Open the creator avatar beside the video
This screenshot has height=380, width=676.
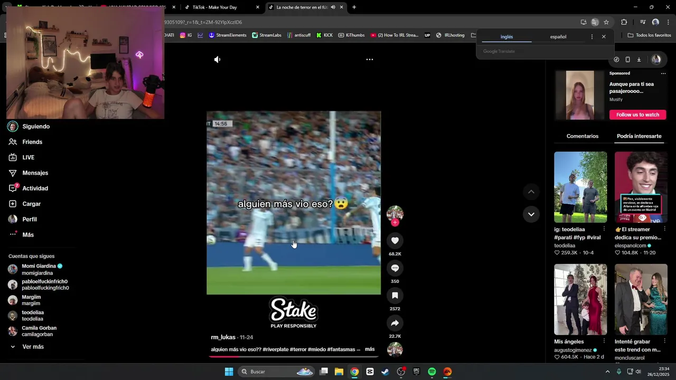click(x=395, y=213)
